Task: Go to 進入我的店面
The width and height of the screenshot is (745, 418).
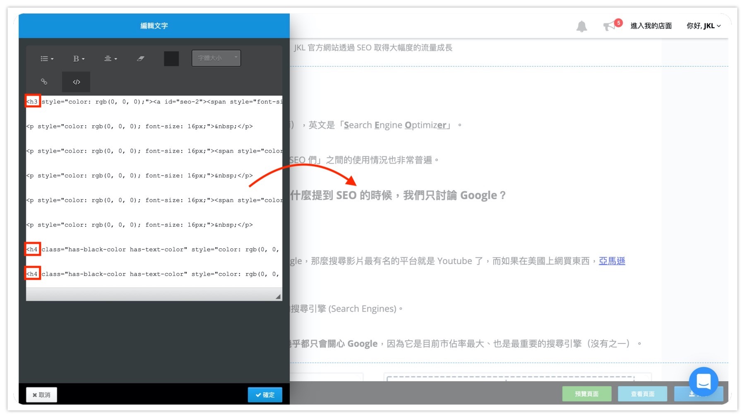Action: click(651, 26)
